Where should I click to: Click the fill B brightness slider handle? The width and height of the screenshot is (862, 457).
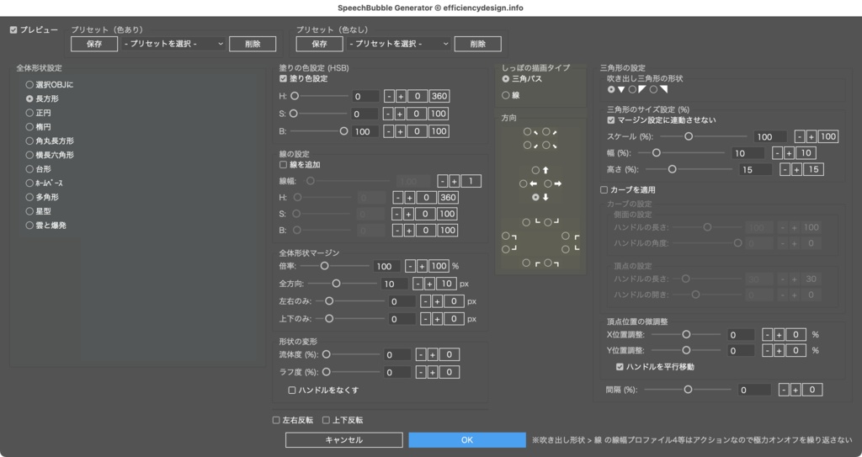[344, 131]
